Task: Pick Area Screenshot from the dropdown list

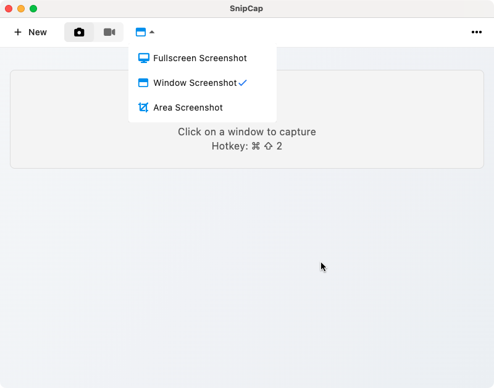Action: click(188, 108)
